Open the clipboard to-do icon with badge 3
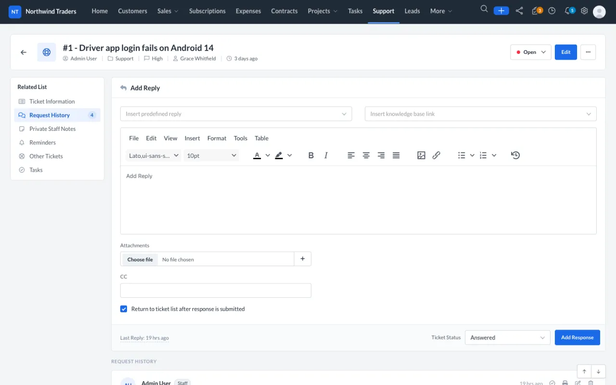Viewport: 616px width, 385px height. point(537,11)
